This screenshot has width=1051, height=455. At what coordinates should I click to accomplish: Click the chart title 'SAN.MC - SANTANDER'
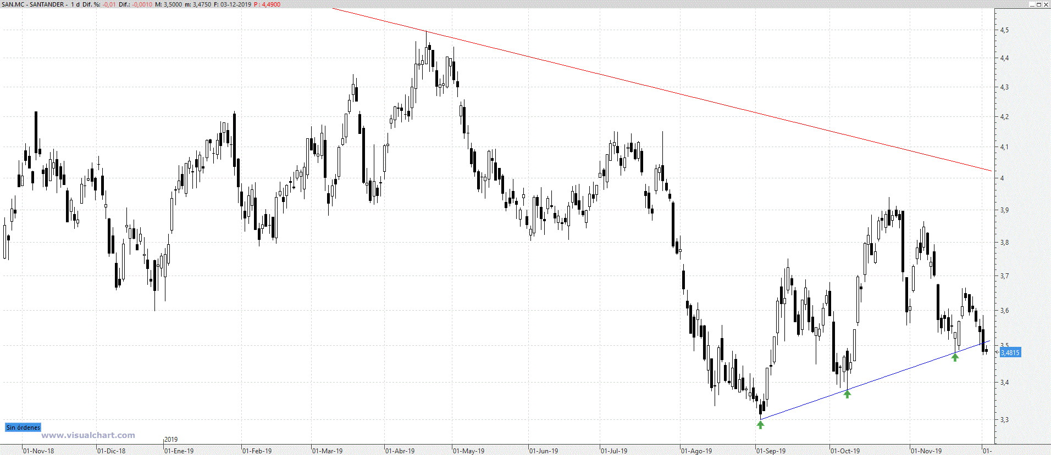(33, 4)
